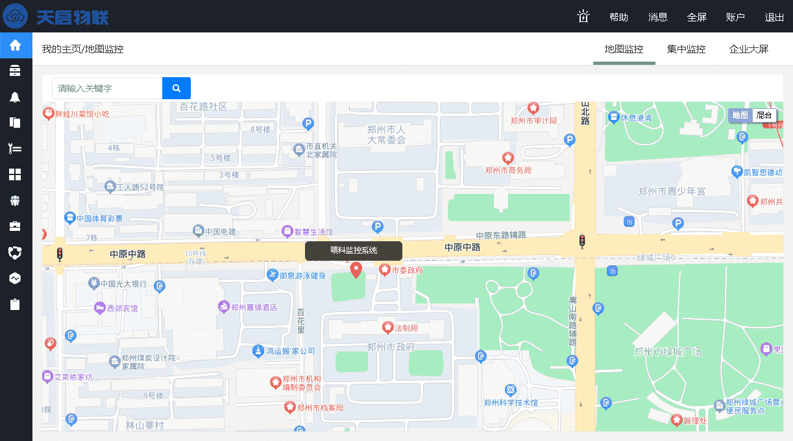Screen dimensions: 793x441
Task: Switch map to 地图 standard view
Action: coord(740,115)
